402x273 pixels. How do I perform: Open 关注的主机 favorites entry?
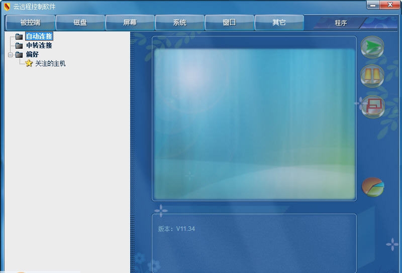pyautogui.click(x=50, y=64)
